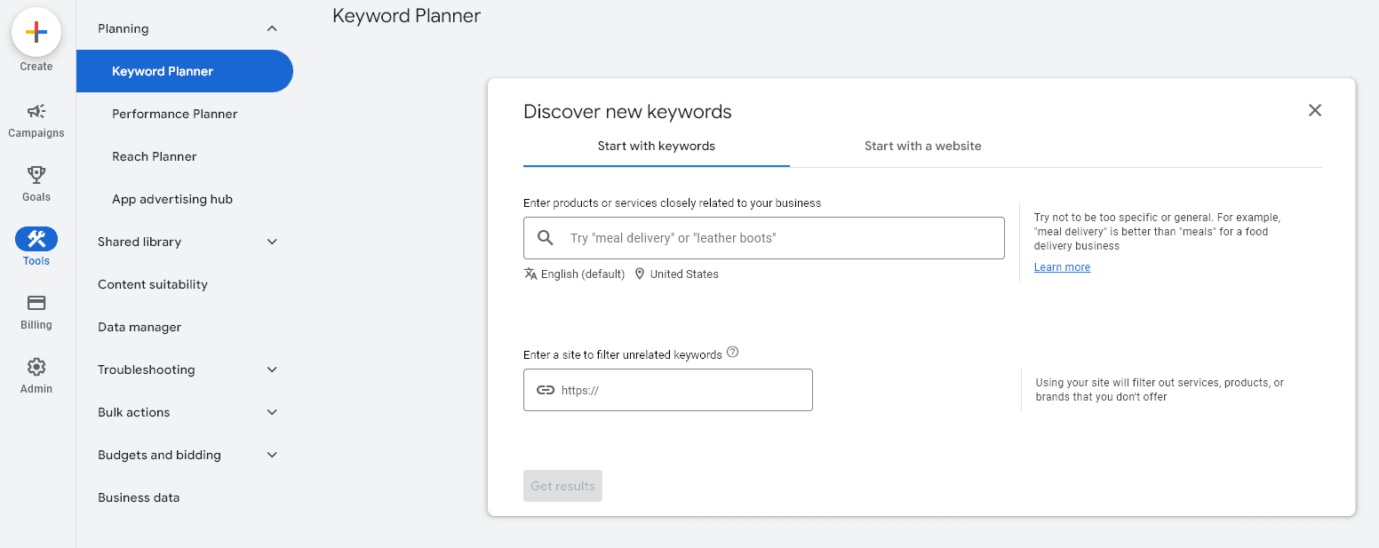Expand the Troubleshooting section

(x=272, y=369)
